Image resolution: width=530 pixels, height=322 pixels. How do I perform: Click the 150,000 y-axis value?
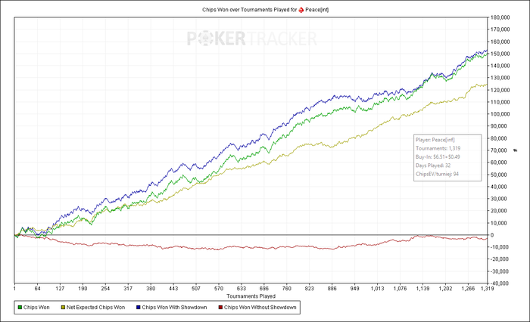click(x=500, y=54)
